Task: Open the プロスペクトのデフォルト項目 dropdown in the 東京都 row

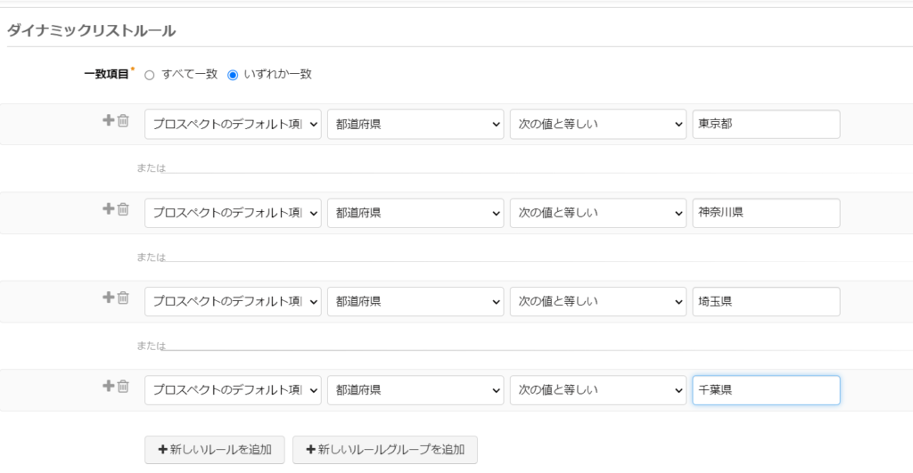Action: click(x=232, y=125)
